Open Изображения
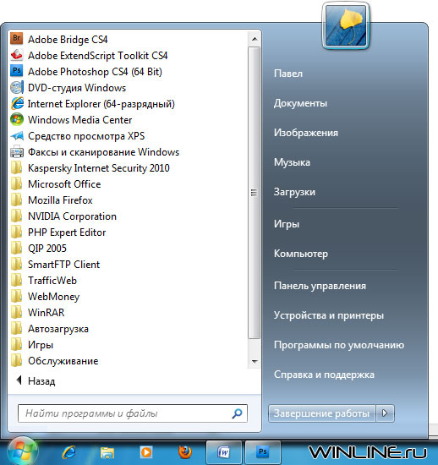 (x=306, y=133)
